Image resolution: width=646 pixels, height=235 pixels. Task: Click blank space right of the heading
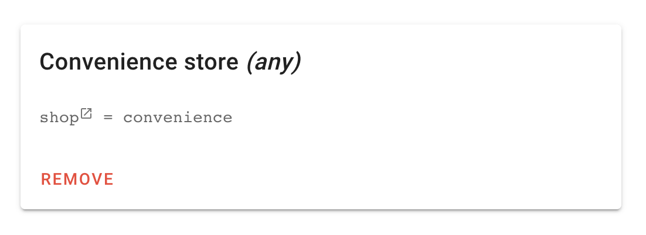coord(453,62)
